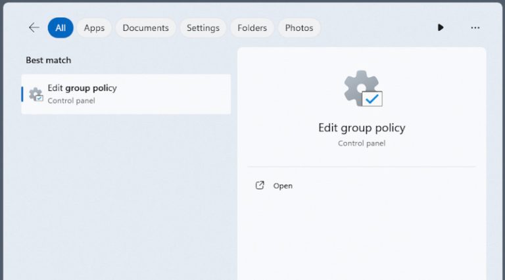Click Open in the preview pane
Image resolution: width=505 pixels, height=280 pixels.
(x=283, y=186)
